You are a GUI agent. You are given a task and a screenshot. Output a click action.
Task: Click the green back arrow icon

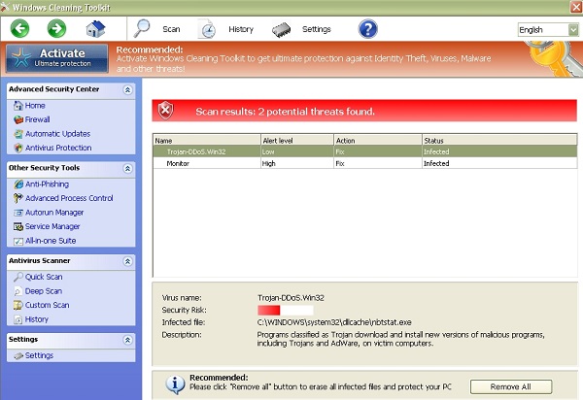pyautogui.click(x=20, y=28)
